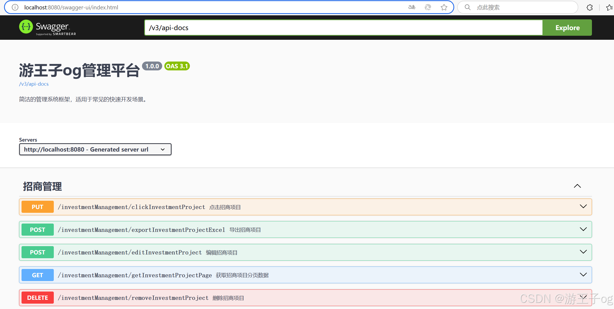Click the bookmark star icon

tap(444, 7)
